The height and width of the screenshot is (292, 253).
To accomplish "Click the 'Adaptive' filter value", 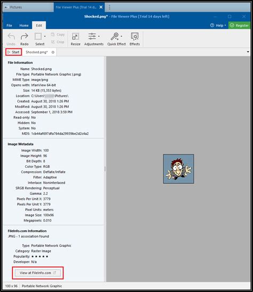I will [x=50, y=177].
